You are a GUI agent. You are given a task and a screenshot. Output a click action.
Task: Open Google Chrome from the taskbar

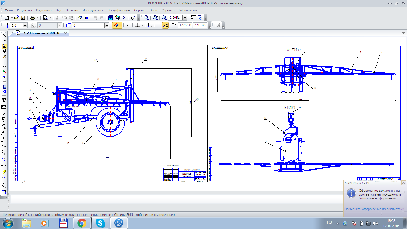point(82,223)
